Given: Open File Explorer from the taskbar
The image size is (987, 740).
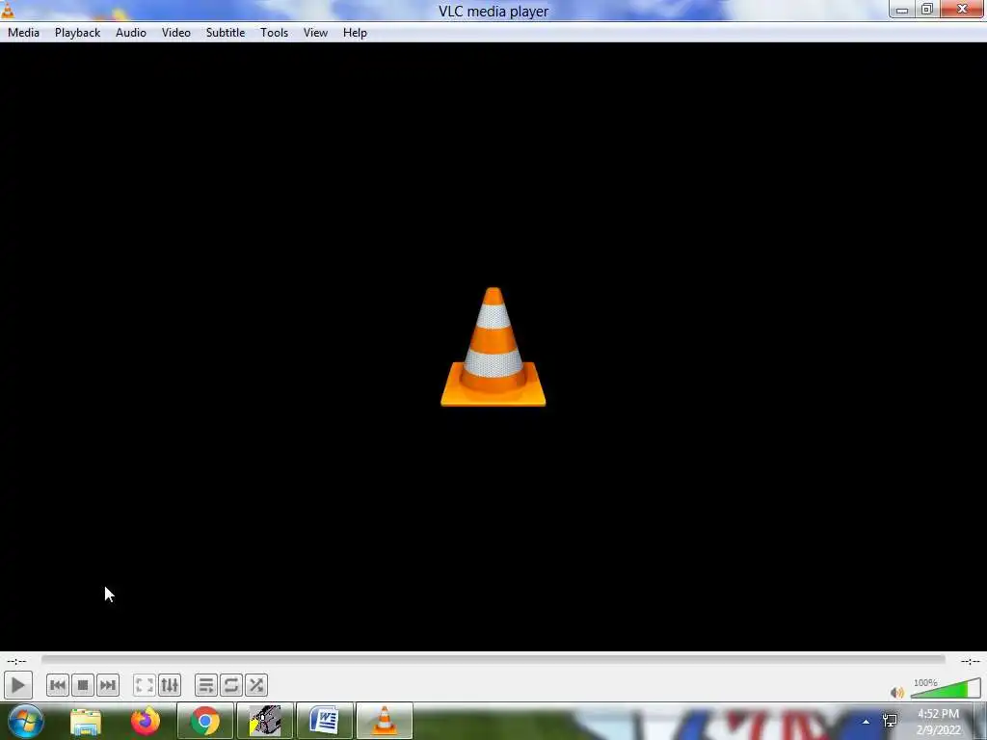Looking at the screenshot, I should (86, 721).
